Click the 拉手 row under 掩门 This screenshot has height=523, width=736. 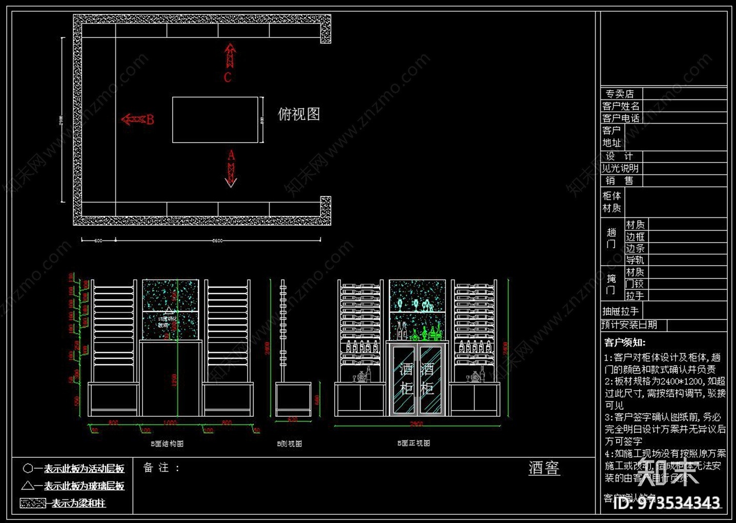635,296
